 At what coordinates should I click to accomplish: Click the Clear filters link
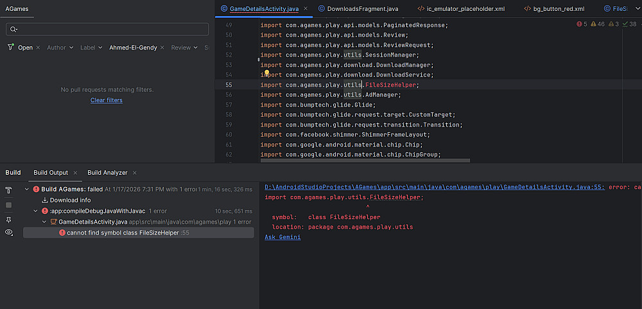[107, 100]
